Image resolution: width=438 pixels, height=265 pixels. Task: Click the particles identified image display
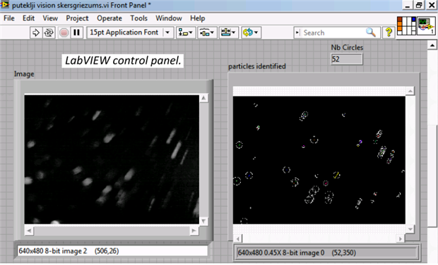tap(319, 160)
